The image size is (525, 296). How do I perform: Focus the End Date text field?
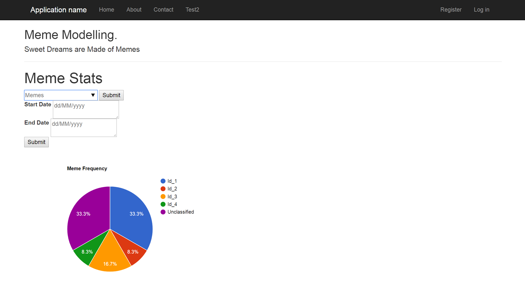[83, 127]
